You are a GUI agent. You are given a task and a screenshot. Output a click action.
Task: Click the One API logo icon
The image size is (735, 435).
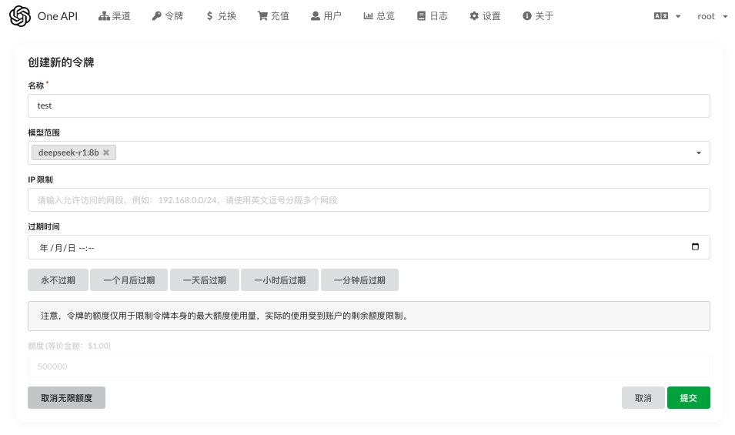pyautogui.click(x=20, y=16)
